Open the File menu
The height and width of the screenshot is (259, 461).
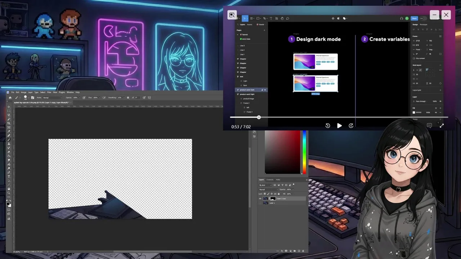pos(13,92)
